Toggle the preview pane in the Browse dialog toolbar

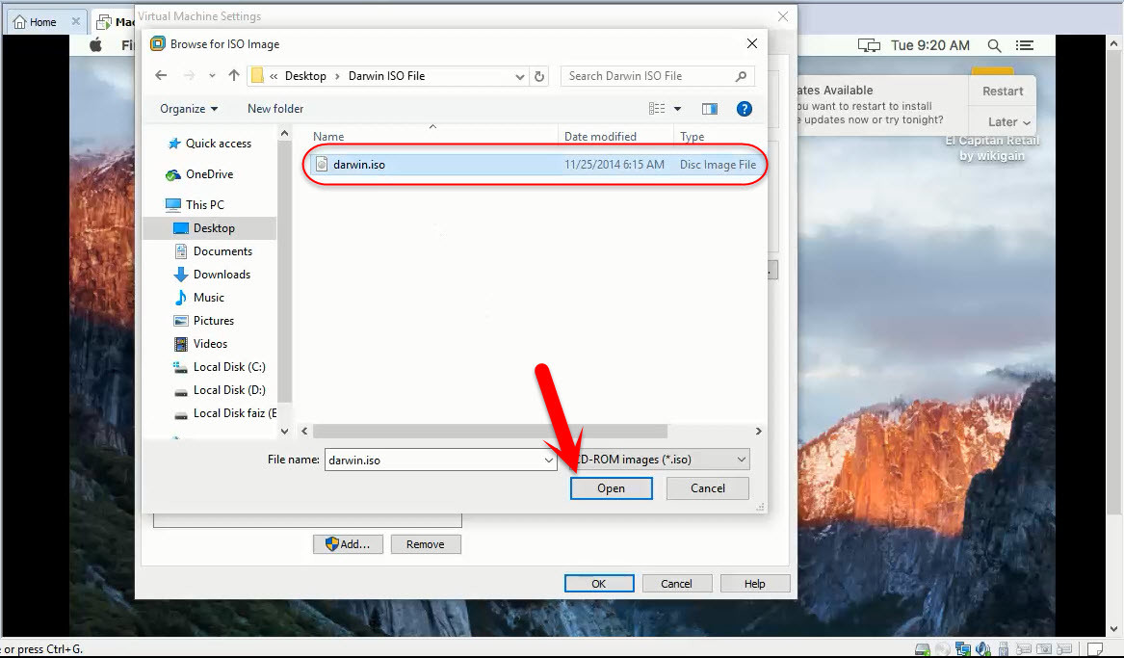click(x=710, y=109)
